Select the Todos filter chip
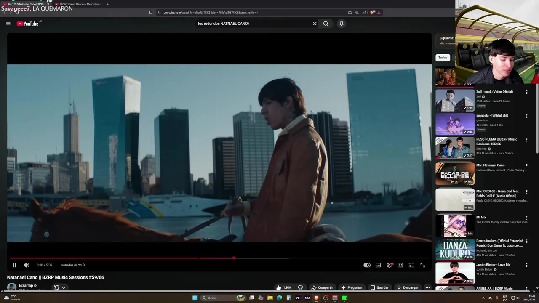The width and height of the screenshot is (539, 303). (x=443, y=58)
